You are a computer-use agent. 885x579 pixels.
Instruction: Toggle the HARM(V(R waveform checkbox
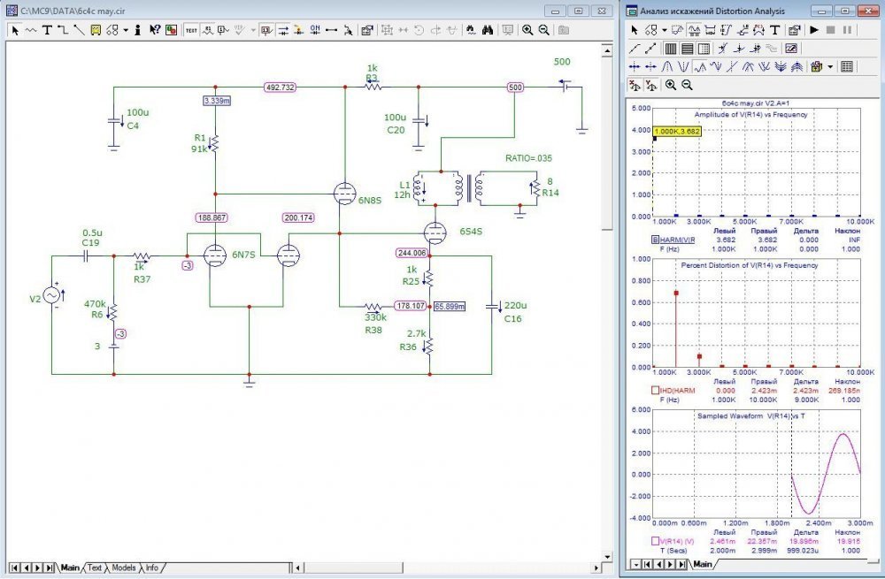pyautogui.click(x=655, y=240)
